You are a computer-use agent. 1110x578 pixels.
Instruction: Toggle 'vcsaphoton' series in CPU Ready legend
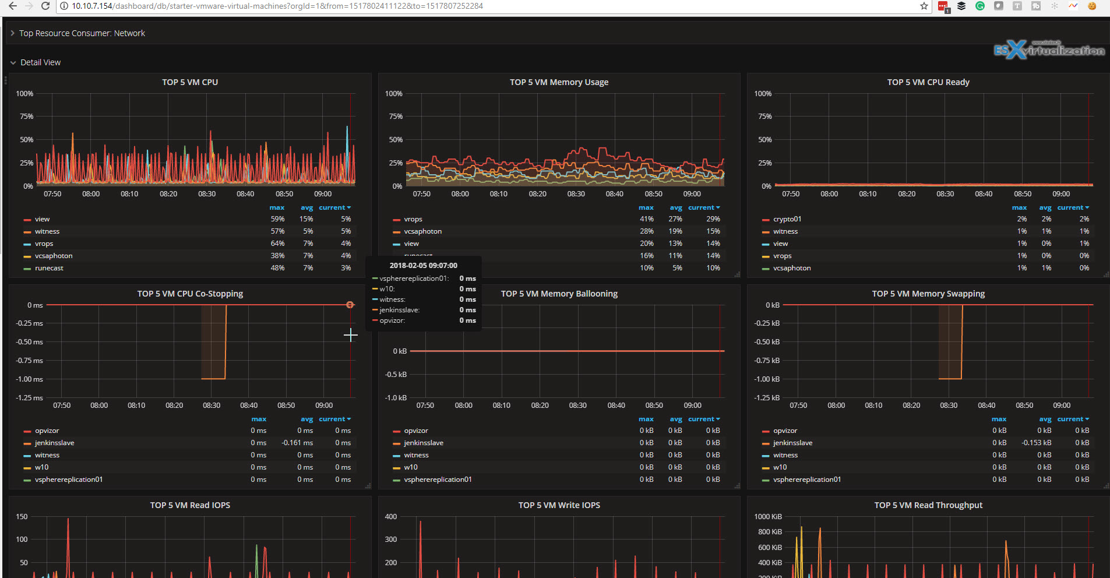coord(792,268)
